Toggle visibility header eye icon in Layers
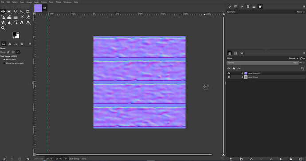 tap(229, 68)
